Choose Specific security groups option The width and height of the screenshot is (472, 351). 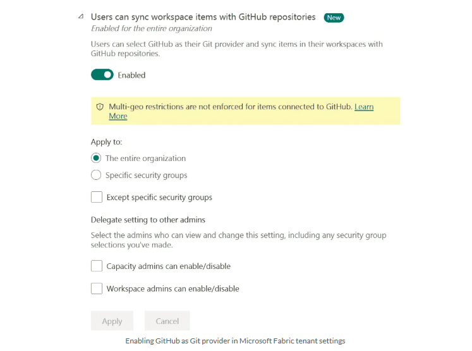[96, 175]
